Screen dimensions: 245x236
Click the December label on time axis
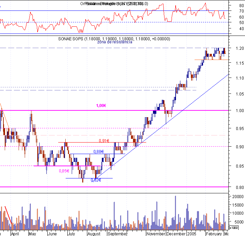176,234
